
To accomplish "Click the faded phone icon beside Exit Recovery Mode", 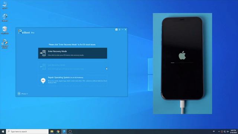I will (43, 67).
